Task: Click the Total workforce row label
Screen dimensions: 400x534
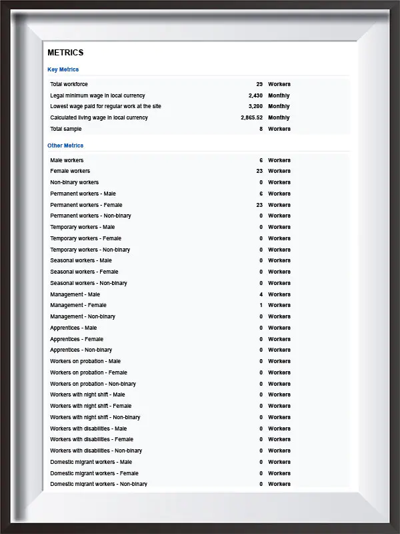Action: click(69, 84)
